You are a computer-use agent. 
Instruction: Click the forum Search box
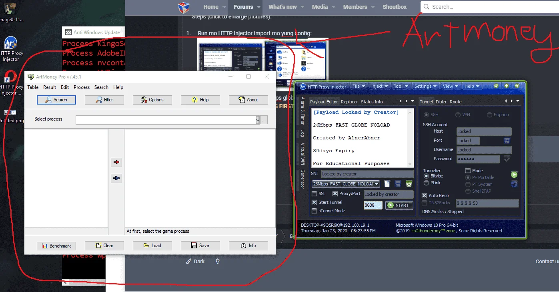tap(490, 7)
